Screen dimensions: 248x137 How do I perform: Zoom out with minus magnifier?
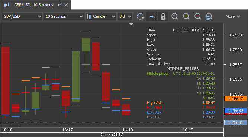pyautogui.click(x=198, y=16)
